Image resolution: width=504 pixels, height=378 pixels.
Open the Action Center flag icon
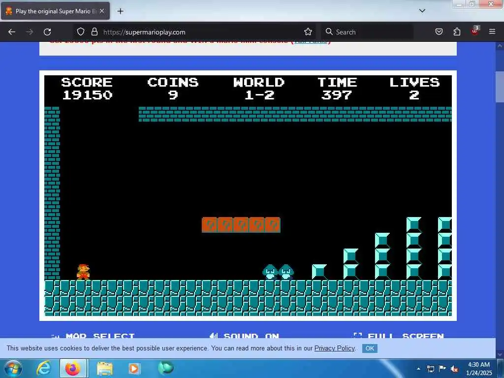pos(442,369)
